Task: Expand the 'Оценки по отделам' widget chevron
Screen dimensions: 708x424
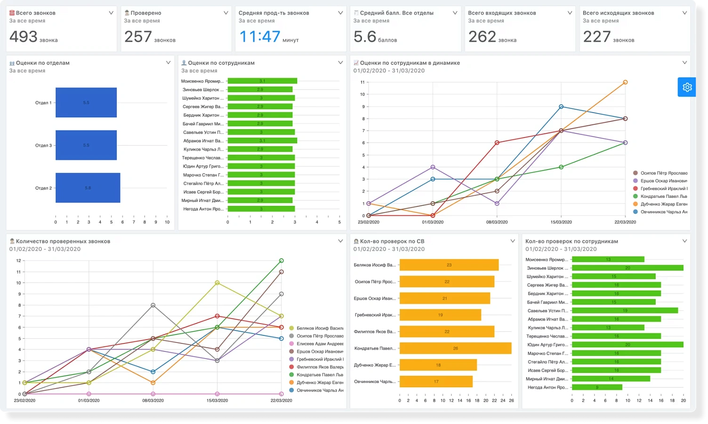Action: click(168, 63)
